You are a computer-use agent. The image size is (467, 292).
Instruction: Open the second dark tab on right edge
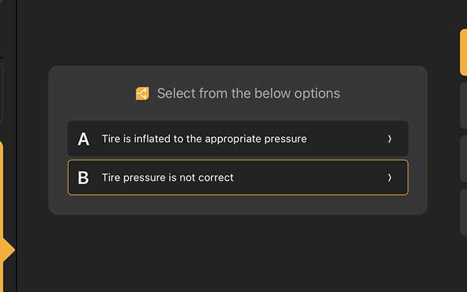click(463, 106)
